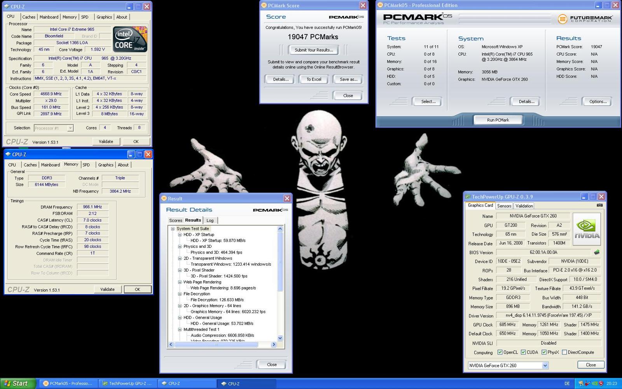Toggle the CUDA checkbox

point(523,352)
